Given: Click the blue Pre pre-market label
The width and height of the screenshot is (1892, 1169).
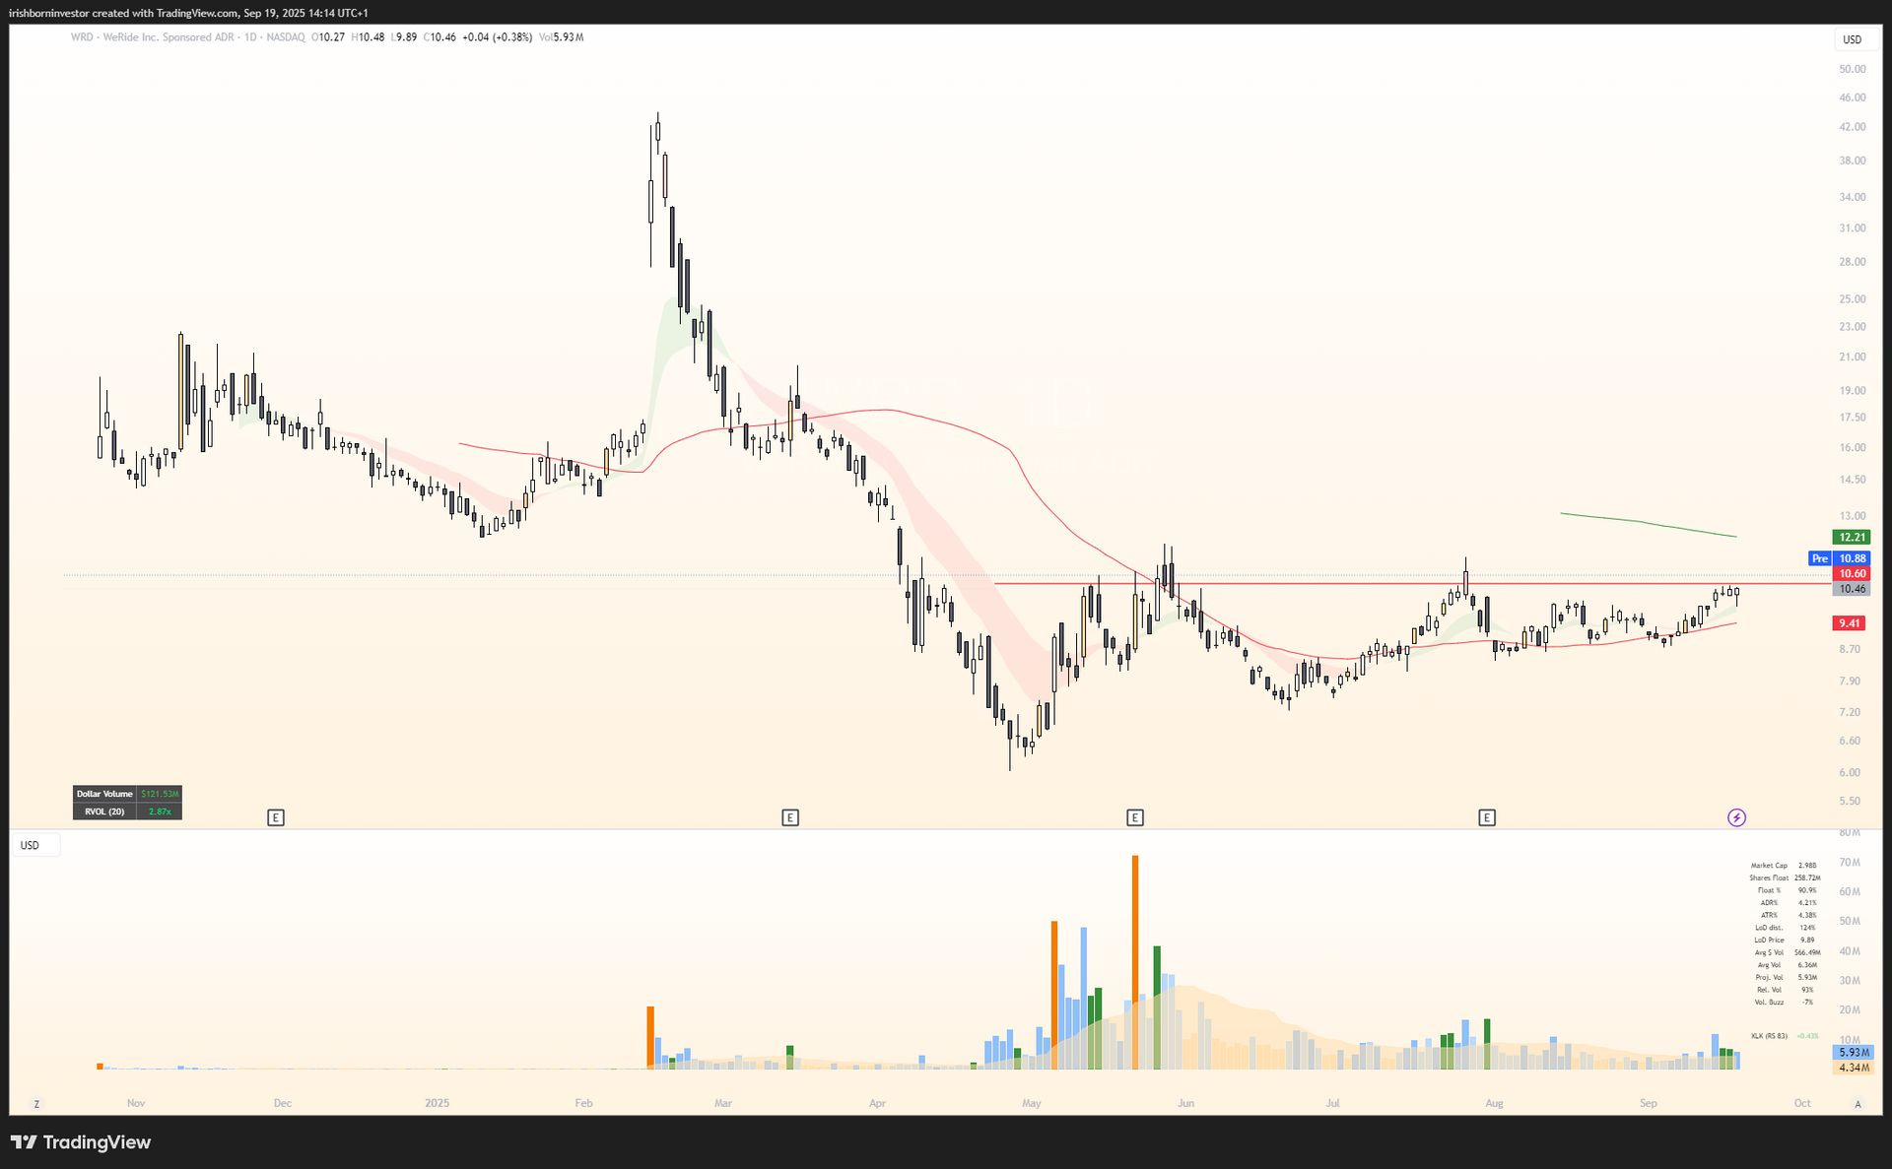Looking at the screenshot, I should [x=1819, y=558].
